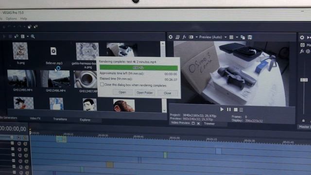311x175 pixels.
Task: Click the Project Media scrollbar up arrow
Action: (x=163, y=44)
